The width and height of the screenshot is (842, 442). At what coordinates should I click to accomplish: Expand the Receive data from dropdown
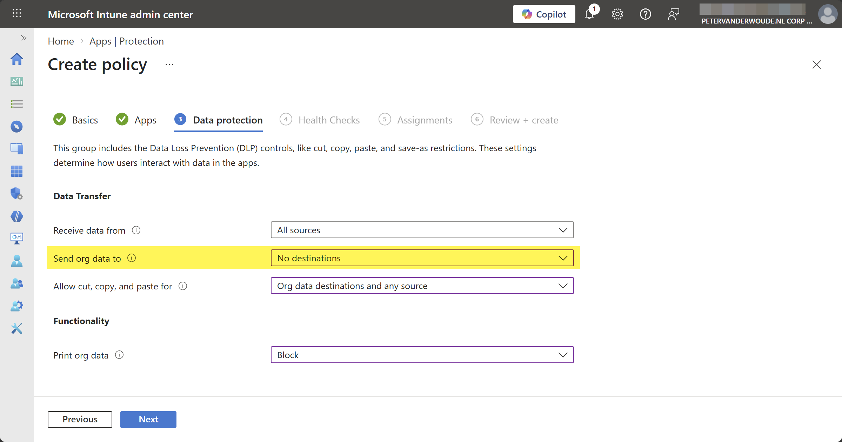[422, 230]
